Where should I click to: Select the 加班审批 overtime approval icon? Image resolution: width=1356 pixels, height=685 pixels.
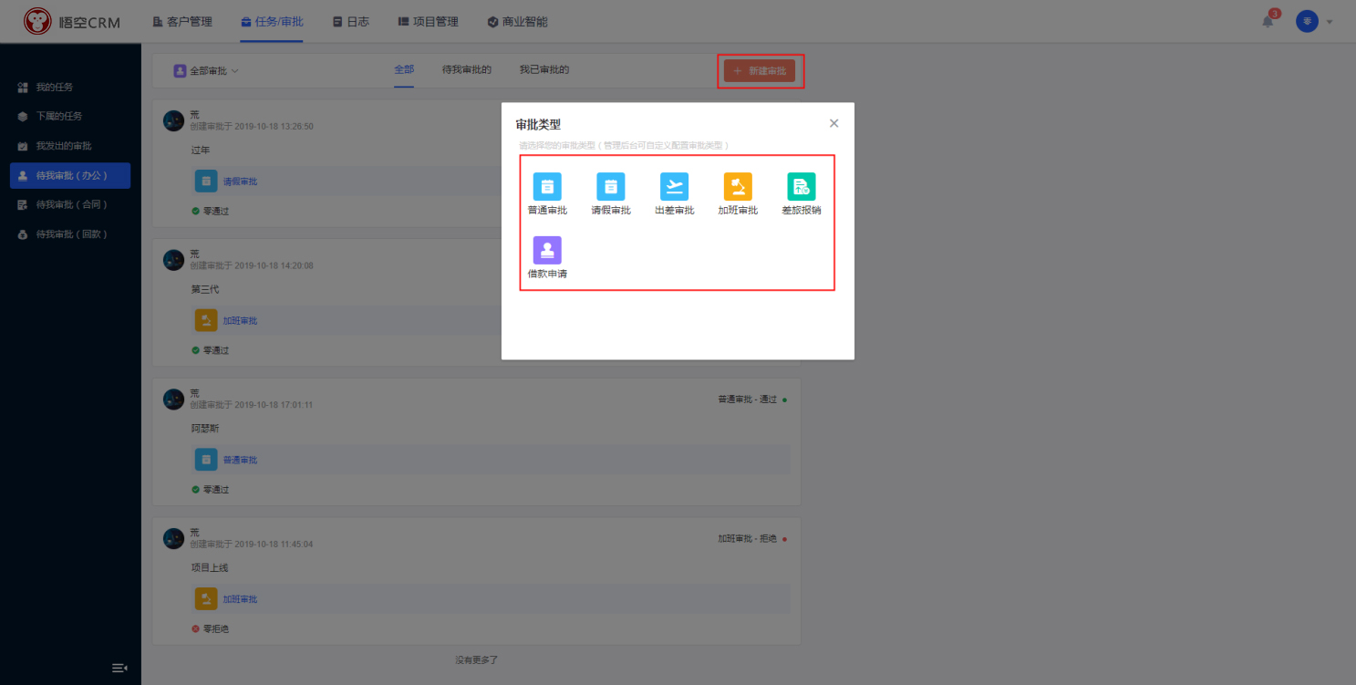point(738,187)
